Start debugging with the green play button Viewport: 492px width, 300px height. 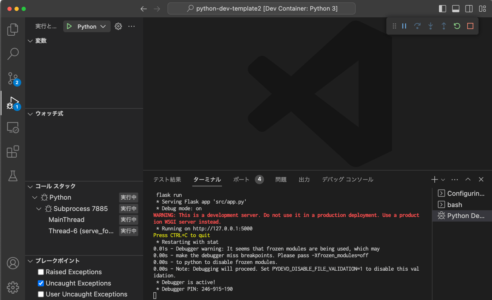pos(69,27)
